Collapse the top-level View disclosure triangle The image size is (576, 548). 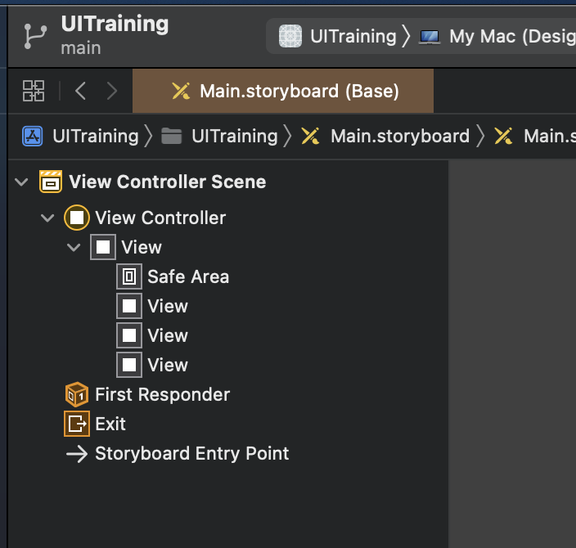point(74,247)
